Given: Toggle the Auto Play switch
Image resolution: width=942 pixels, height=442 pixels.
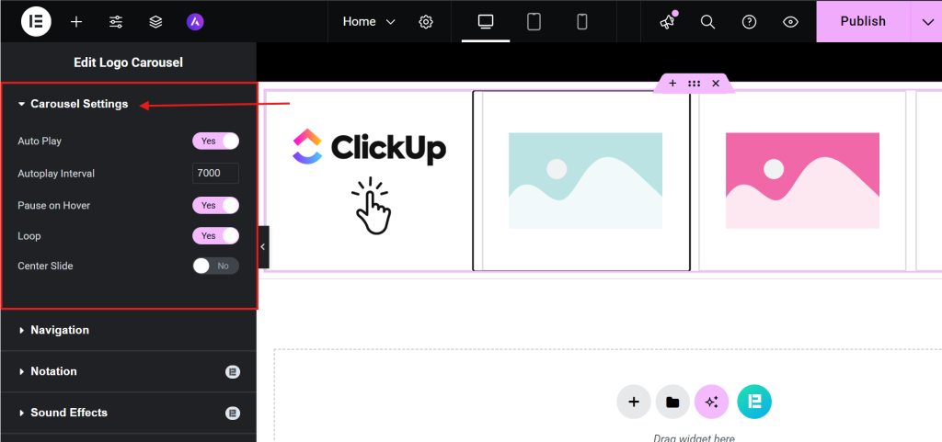Looking at the screenshot, I should [215, 141].
